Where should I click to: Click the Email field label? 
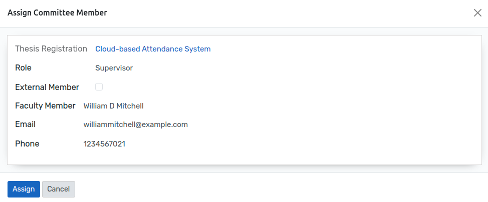pos(26,124)
